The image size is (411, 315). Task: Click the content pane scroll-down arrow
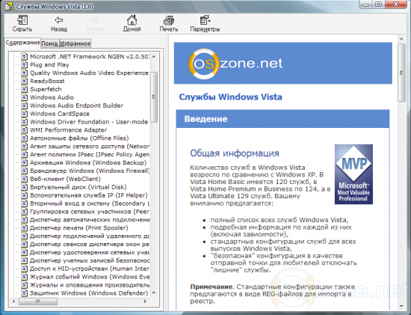pos(401,306)
